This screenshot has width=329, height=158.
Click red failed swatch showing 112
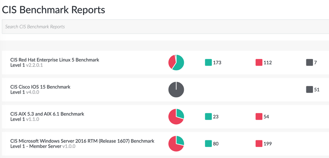pyautogui.click(x=259, y=62)
